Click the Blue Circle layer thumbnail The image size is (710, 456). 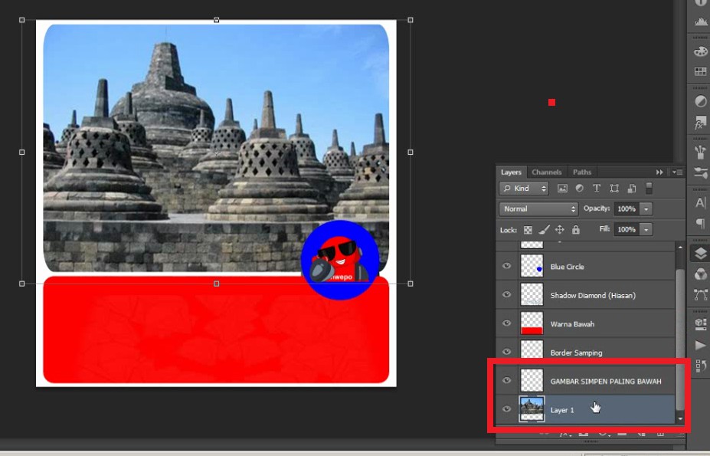[x=532, y=266]
